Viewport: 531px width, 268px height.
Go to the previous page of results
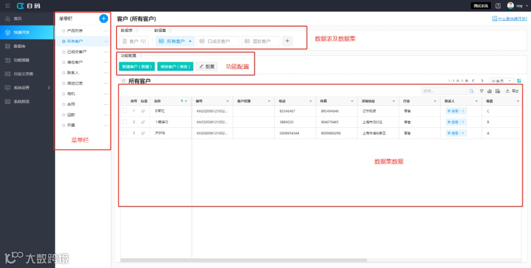point(473,81)
